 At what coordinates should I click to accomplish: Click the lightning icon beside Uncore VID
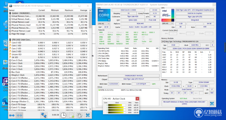[10, 54]
